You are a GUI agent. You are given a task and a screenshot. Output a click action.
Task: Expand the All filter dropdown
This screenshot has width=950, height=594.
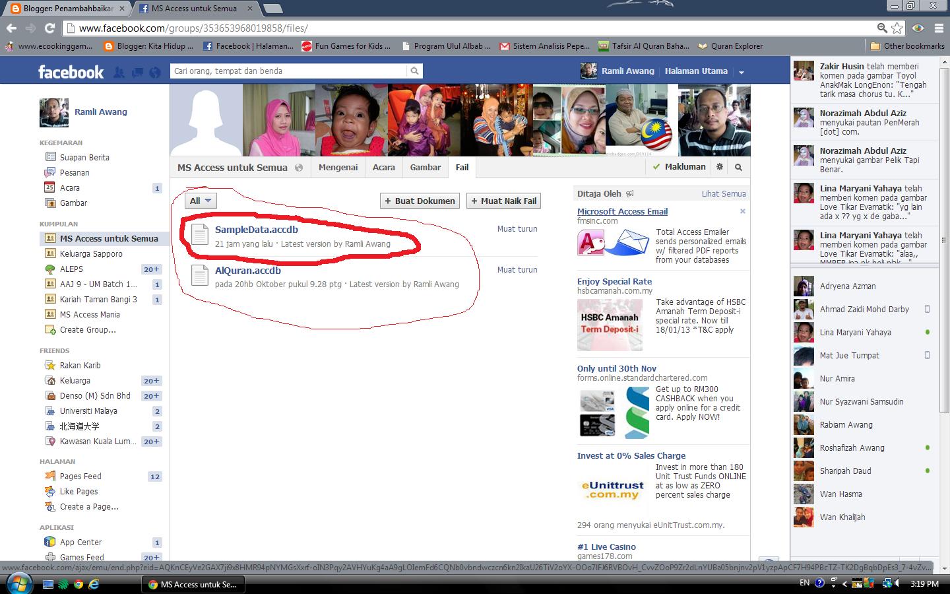(x=201, y=201)
